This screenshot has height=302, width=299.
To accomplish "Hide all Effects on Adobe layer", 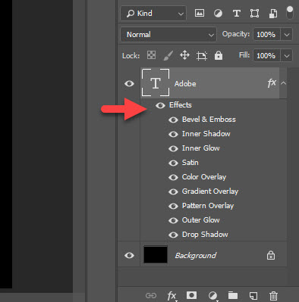I will click(160, 105).
